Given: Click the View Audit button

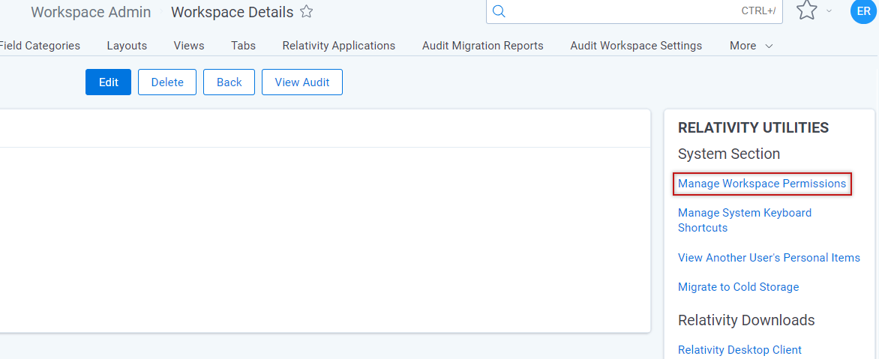Looking at the screenshot, I should coord(302,82).
